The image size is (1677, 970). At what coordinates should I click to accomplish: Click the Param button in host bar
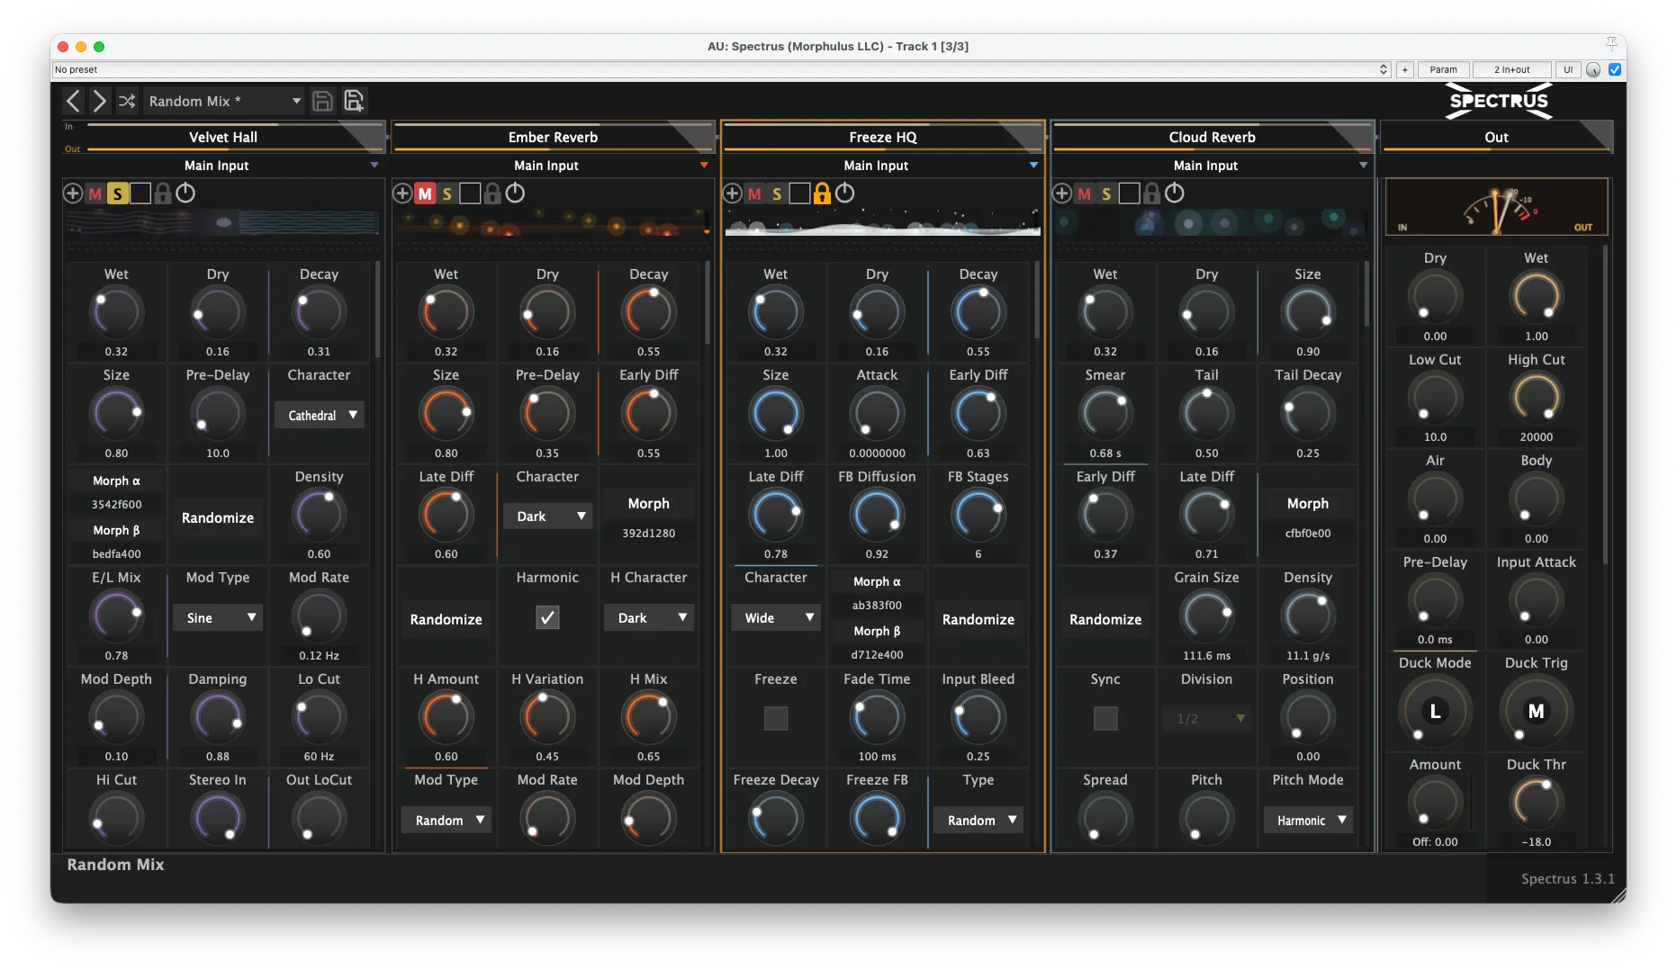click(x=1443, y=69)
